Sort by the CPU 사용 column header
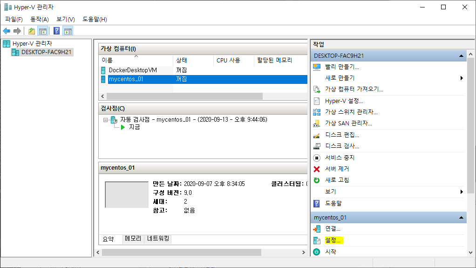Screen dimensions: 476x268 233,61
